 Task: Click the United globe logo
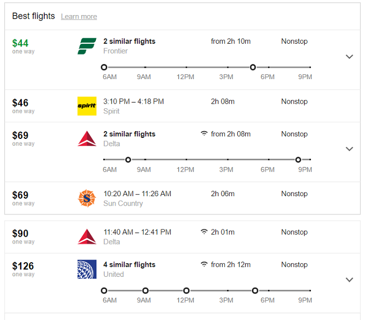(x=87, y=269)
